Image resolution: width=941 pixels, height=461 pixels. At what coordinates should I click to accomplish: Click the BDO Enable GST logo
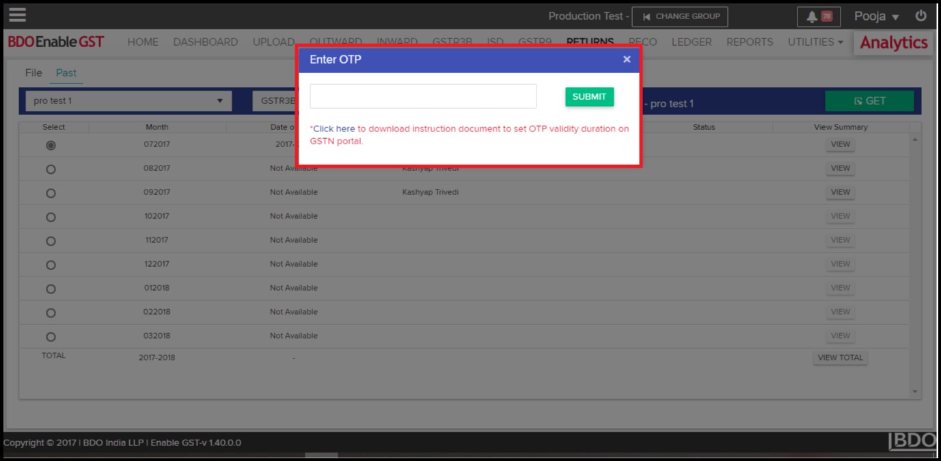[56, 42]
